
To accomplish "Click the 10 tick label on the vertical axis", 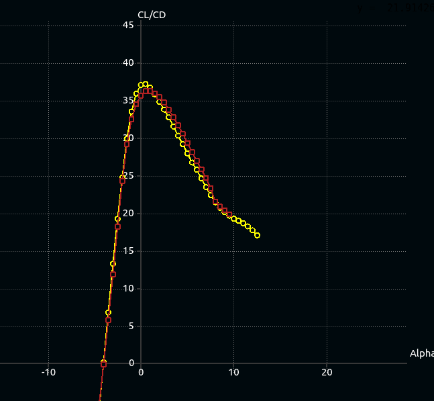I will 128,289.
